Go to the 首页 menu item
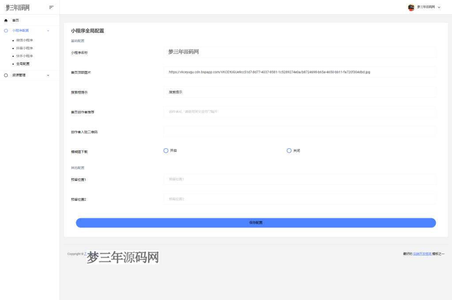The height and width of the screenshot is (300, 452). pyautogui.click(x=15, y=20)
